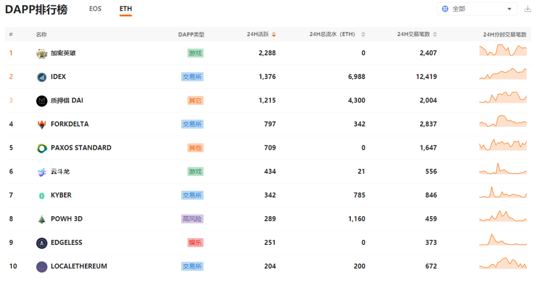537x283 pixels.
Task: Click the 名称 column header
Action: click(42, 35)
